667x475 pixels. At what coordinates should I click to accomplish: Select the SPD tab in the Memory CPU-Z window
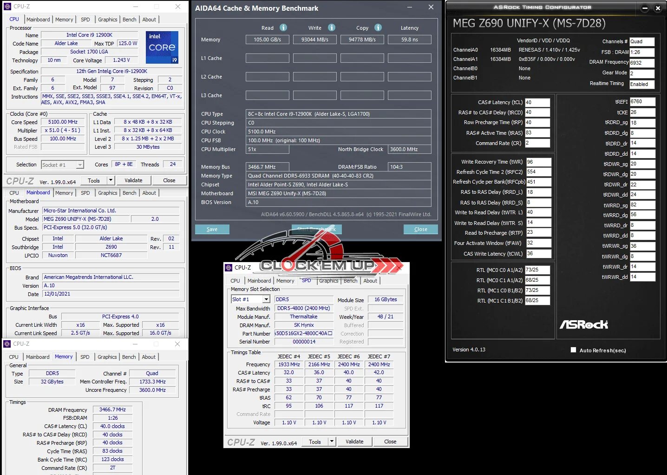[x=85, y=357]
